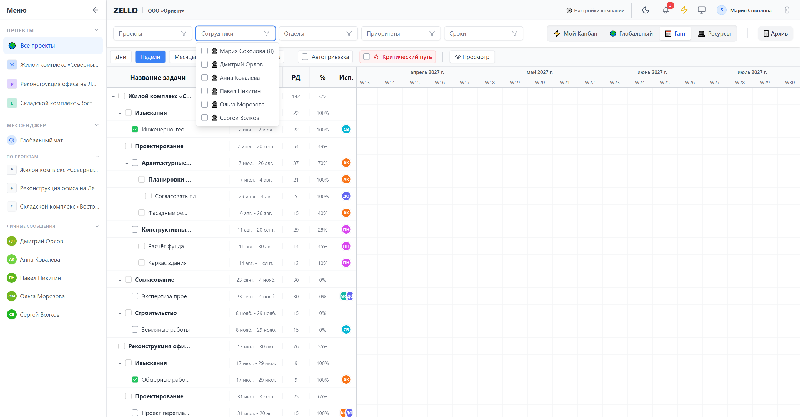The image size is (800, 417).
Task: Open Глобальный чат globe icon
Action: click(11, 140)
